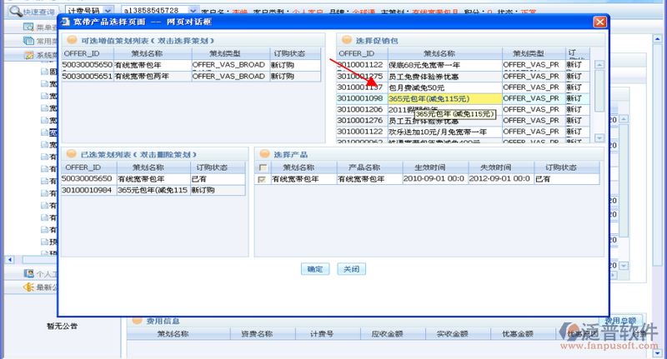This screenshot has width=667, height=359.
Task: Click the 资费名称 column in fee info
Action: [x=263, y=334]
